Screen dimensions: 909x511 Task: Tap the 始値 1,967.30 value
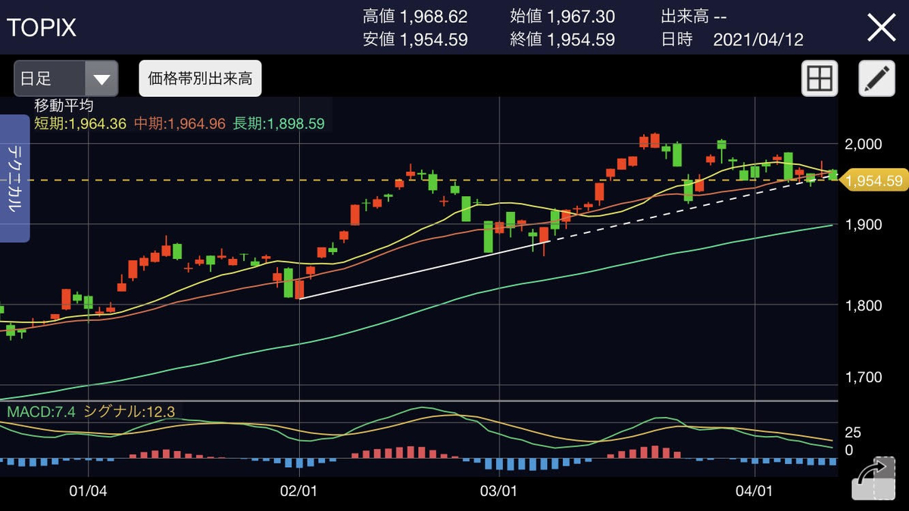click(563, 17)
